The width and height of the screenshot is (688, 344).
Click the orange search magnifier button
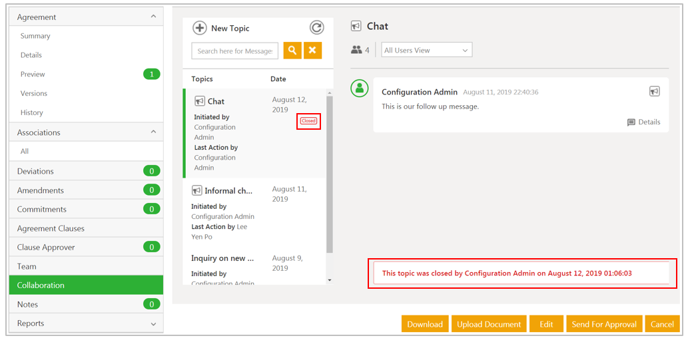[x=292, y=51]
